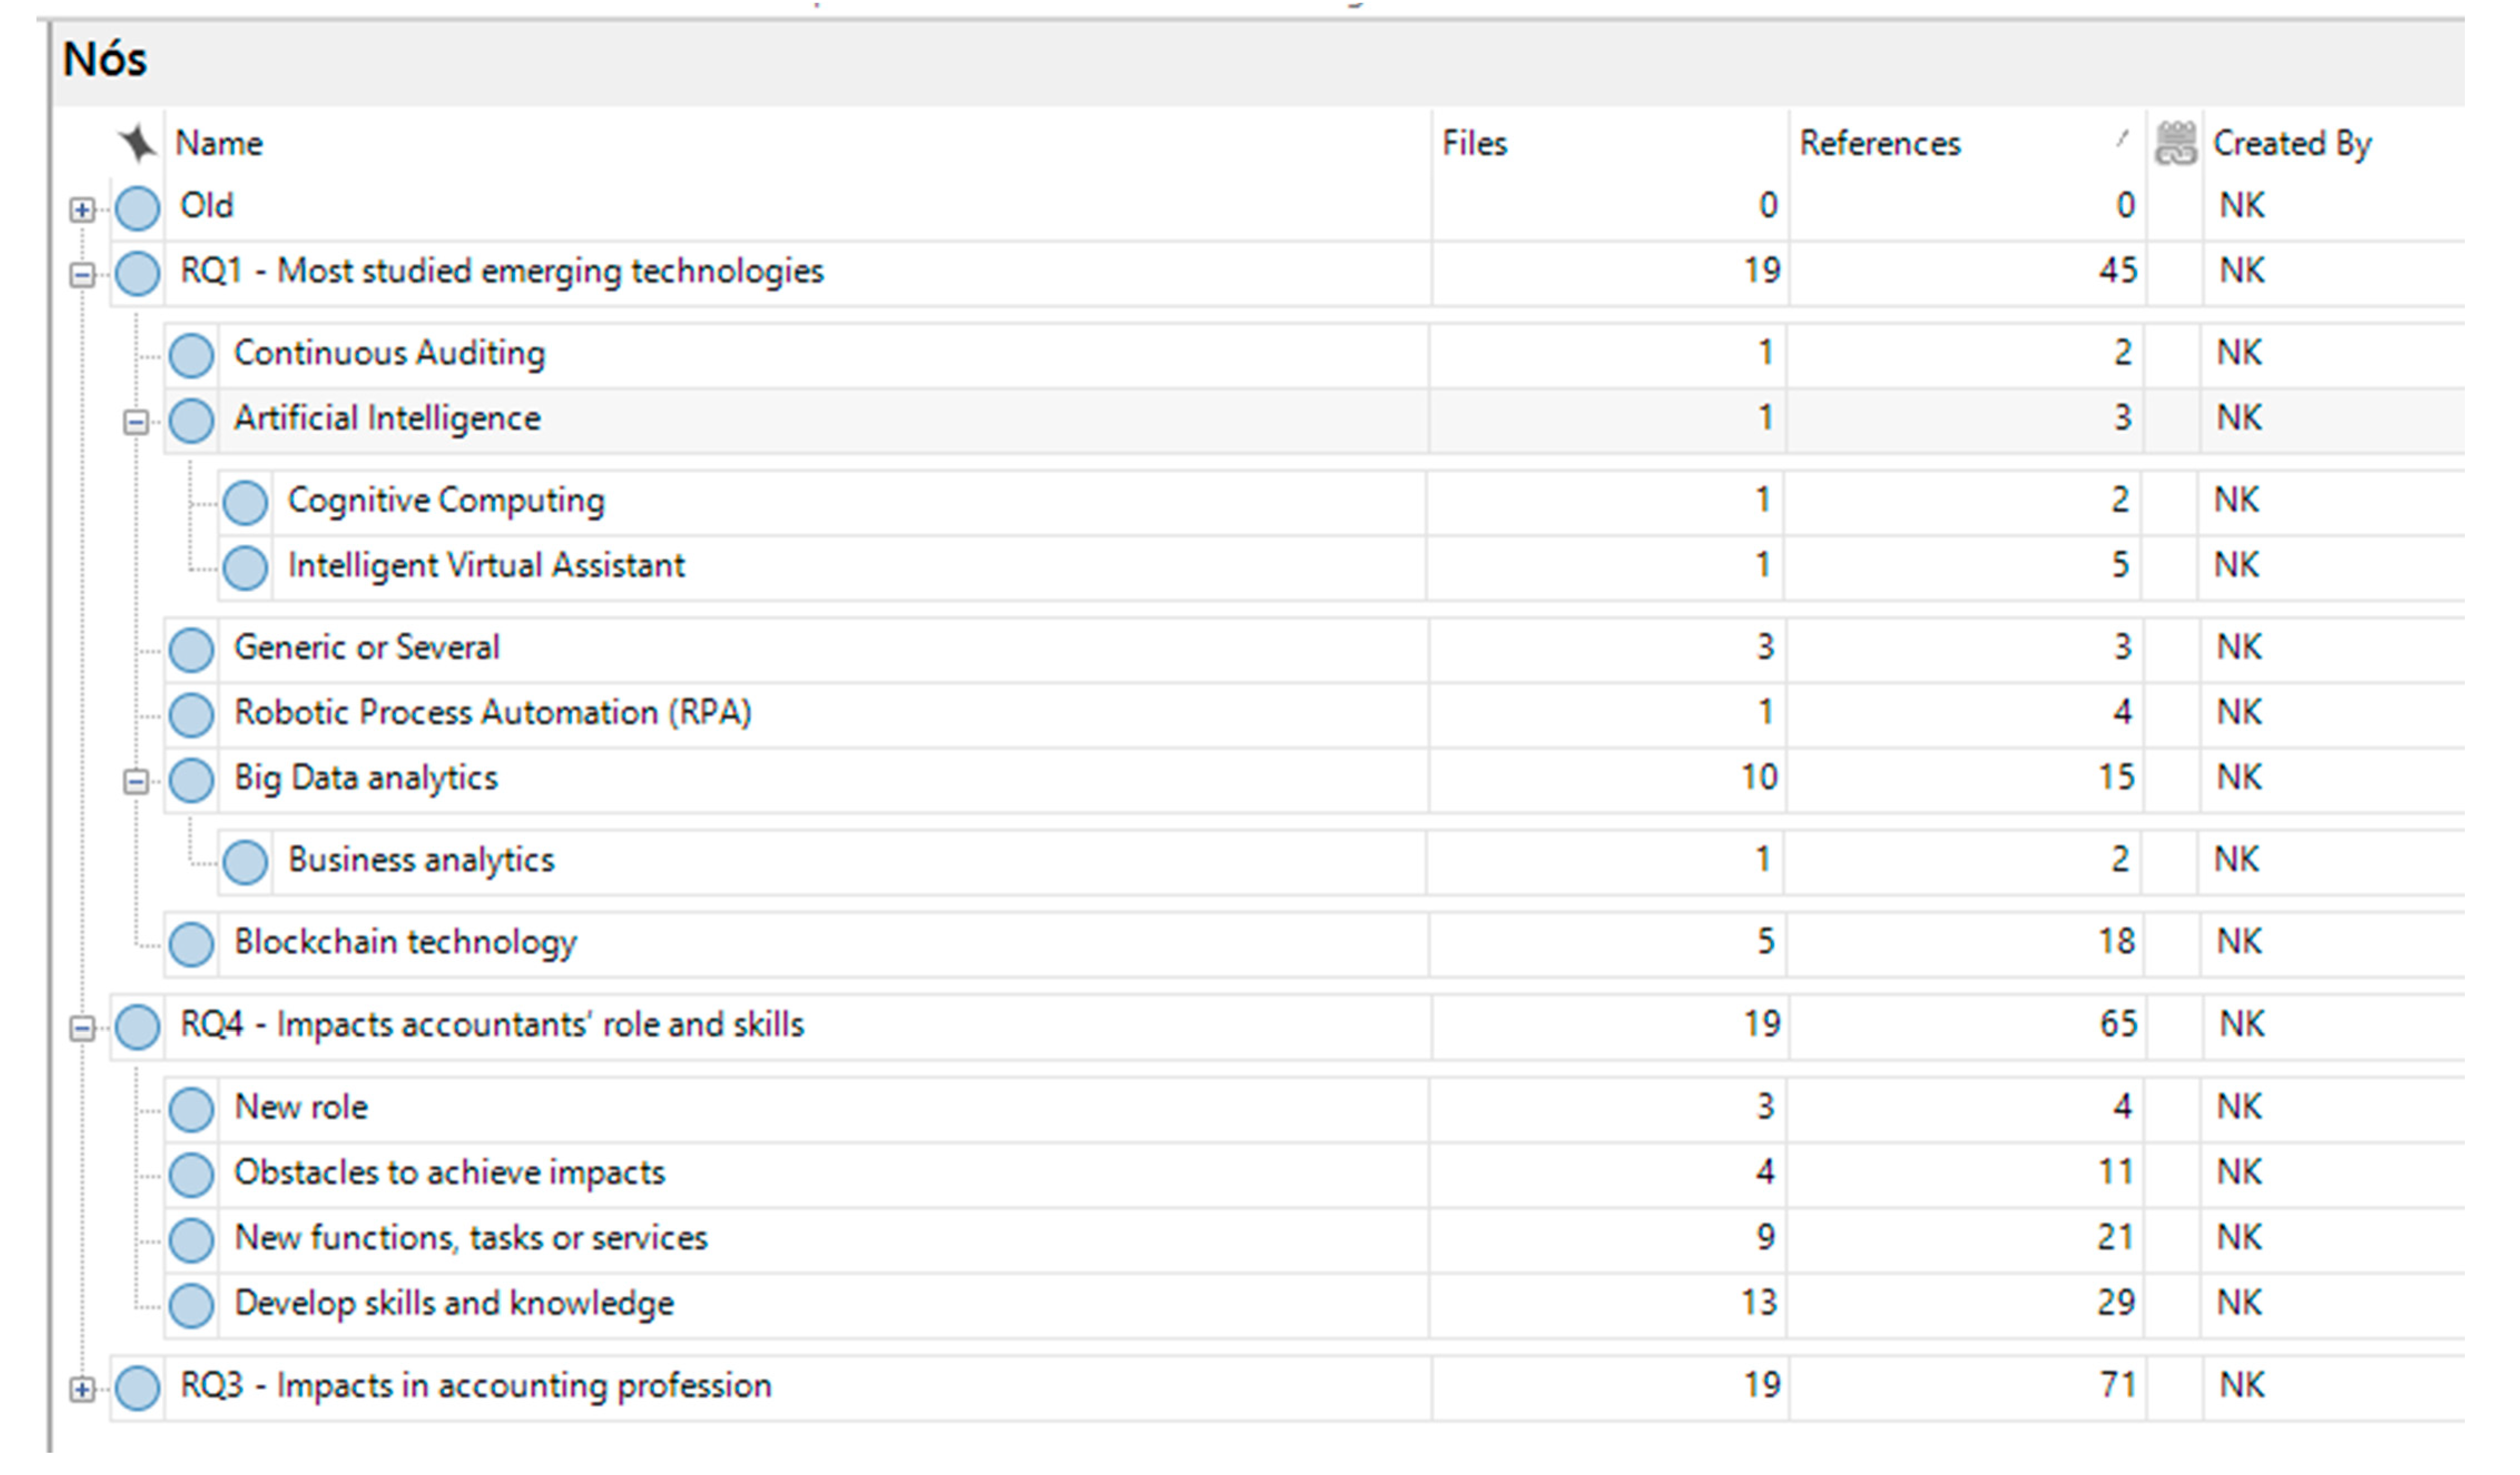Viewport: 2520px width, 1475px height.
Task: Collapse RQ4 Impacts accountants' role node
Action: click(x=82, y=1028)
